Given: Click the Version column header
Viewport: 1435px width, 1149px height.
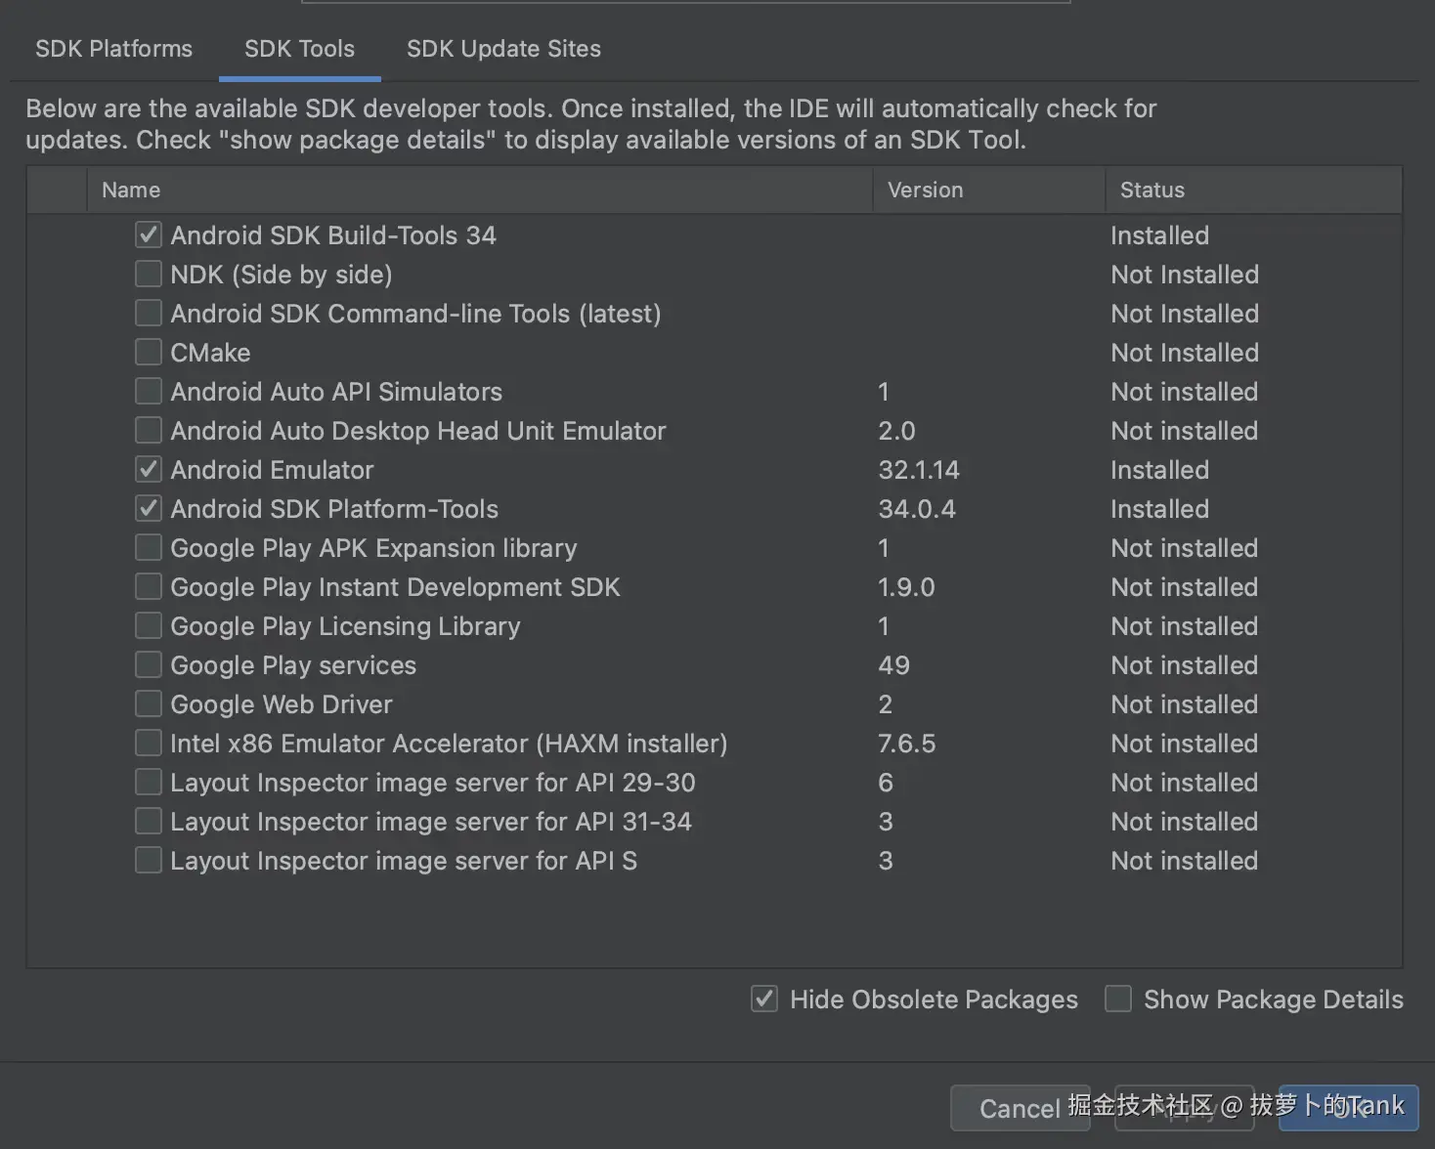Looking at the screenshot, I should tap(925, 190).
